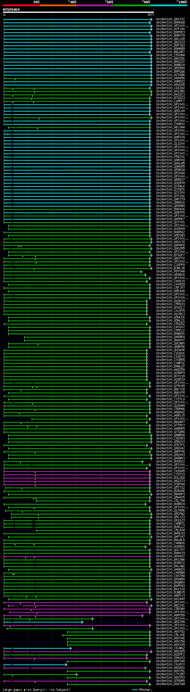190x692 pixels.
Task: Open hit UniRef100_C5LJK6
Action: pyautogui.click(x=170, y=635)
